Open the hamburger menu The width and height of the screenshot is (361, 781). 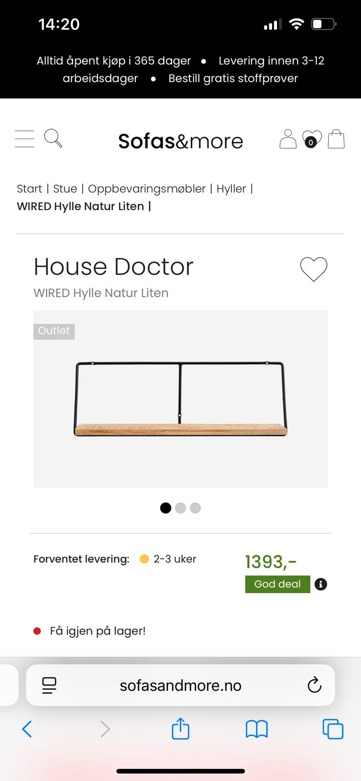24,139
